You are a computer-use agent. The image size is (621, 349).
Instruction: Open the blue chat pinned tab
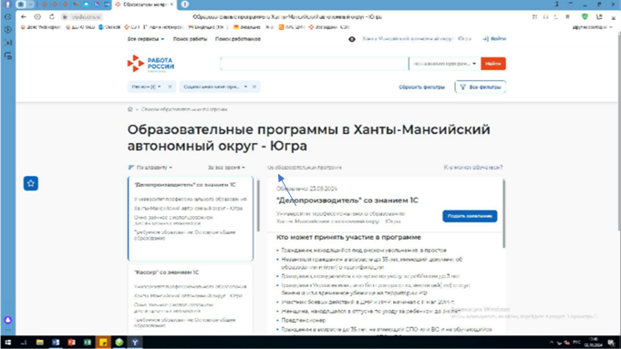click(86, 5)
